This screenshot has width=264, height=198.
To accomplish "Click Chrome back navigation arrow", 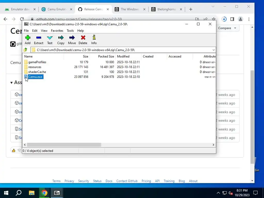I will (5, 19).
